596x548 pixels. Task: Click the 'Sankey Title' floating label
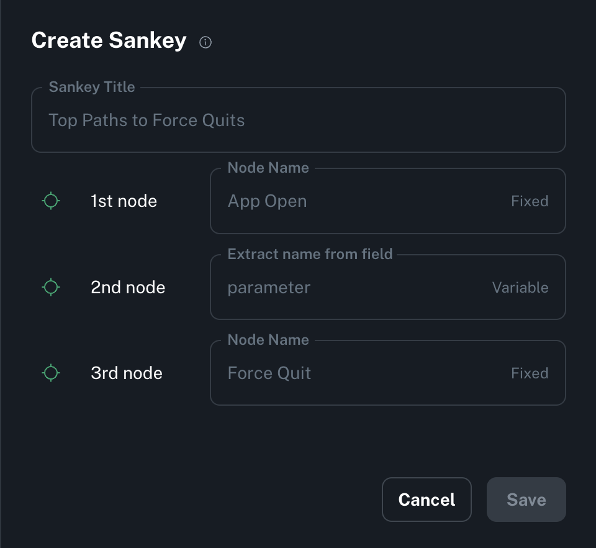(x=92, y=87)
